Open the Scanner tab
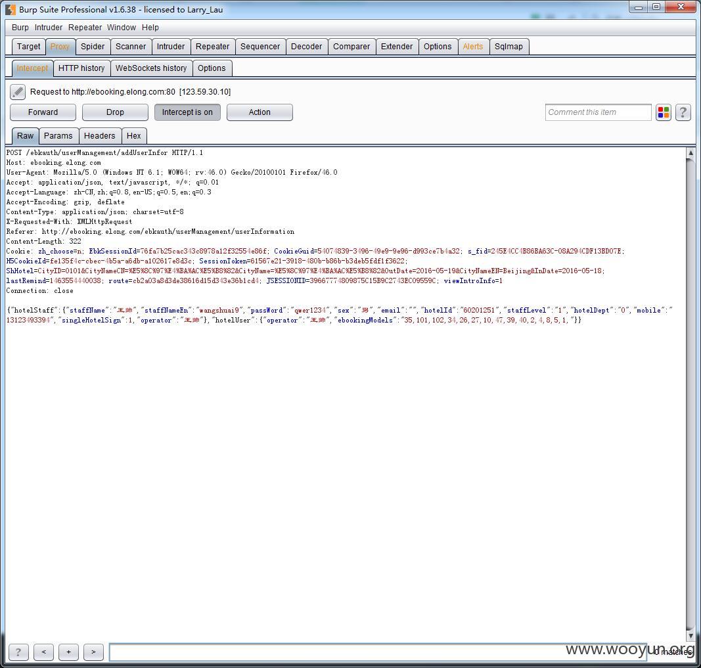The height and width of the screenshot is (668, 701). click(x=131, y=47)
